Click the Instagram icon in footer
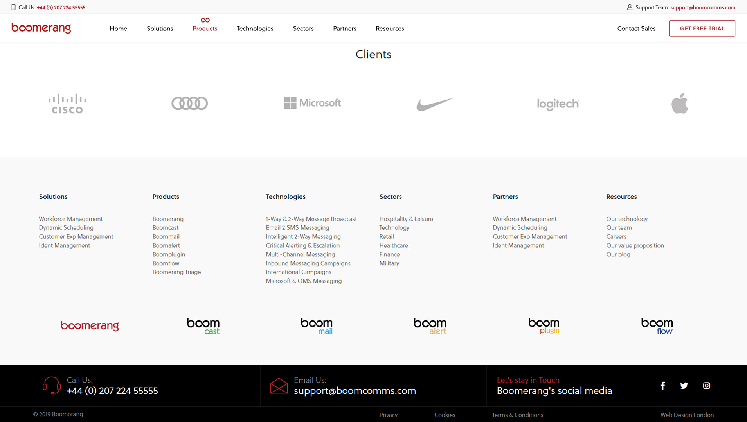This screenshot has height=422, width=747. pyautogui.click(x=706, y=386)
